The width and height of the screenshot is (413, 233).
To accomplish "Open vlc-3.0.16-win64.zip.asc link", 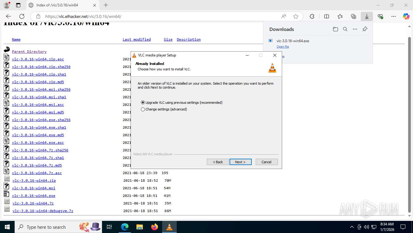I will pyautogui.click(x=38, y=59).
